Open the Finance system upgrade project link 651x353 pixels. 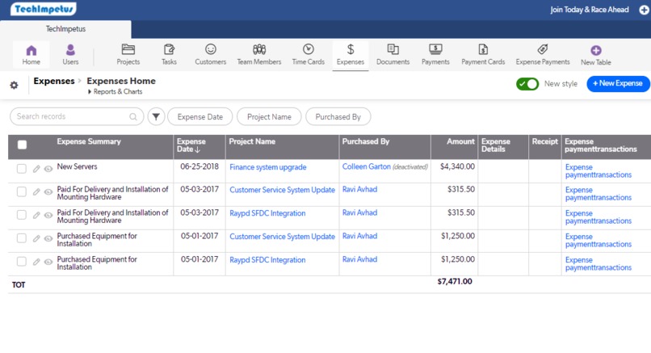tap(268, 167)
